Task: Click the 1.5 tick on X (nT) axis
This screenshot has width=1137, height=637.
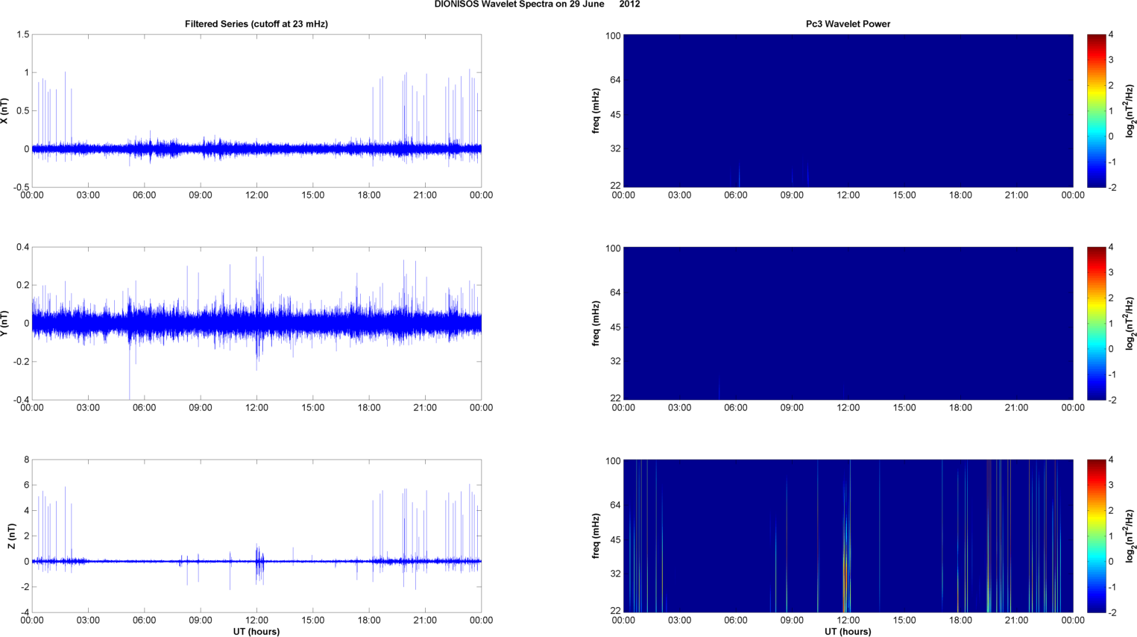Action: coord(22,34)
